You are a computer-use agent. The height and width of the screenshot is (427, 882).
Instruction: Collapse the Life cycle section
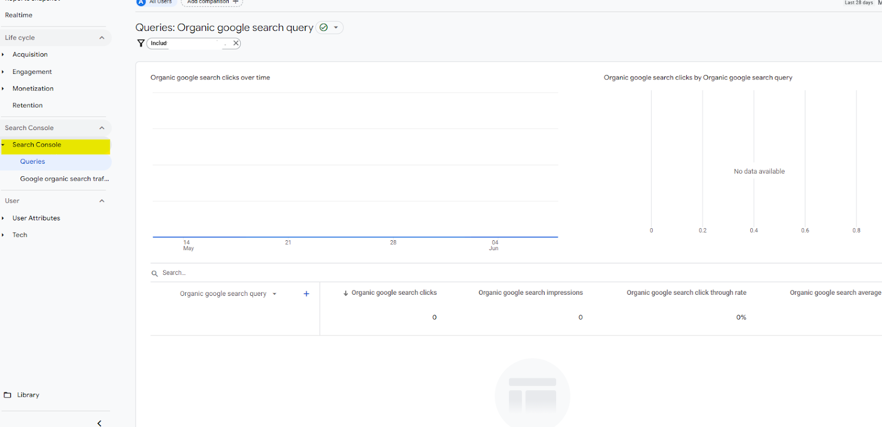point(102,37)
